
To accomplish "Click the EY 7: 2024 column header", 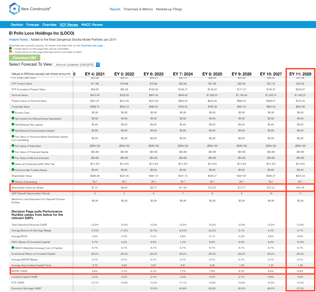I will (x=183, y=74).
